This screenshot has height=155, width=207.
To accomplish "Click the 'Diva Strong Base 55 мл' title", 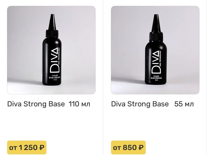I will click(x=152, y=104).
